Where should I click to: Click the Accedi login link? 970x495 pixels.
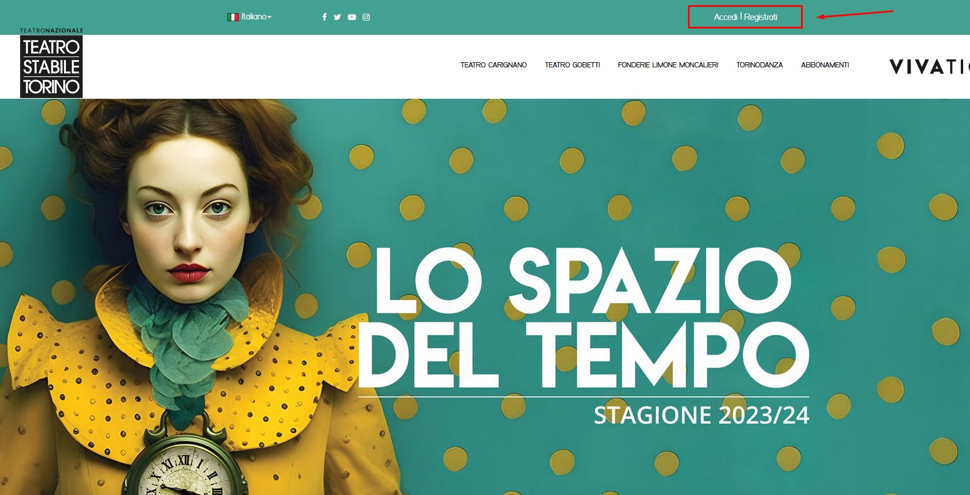tap(726, 17)
